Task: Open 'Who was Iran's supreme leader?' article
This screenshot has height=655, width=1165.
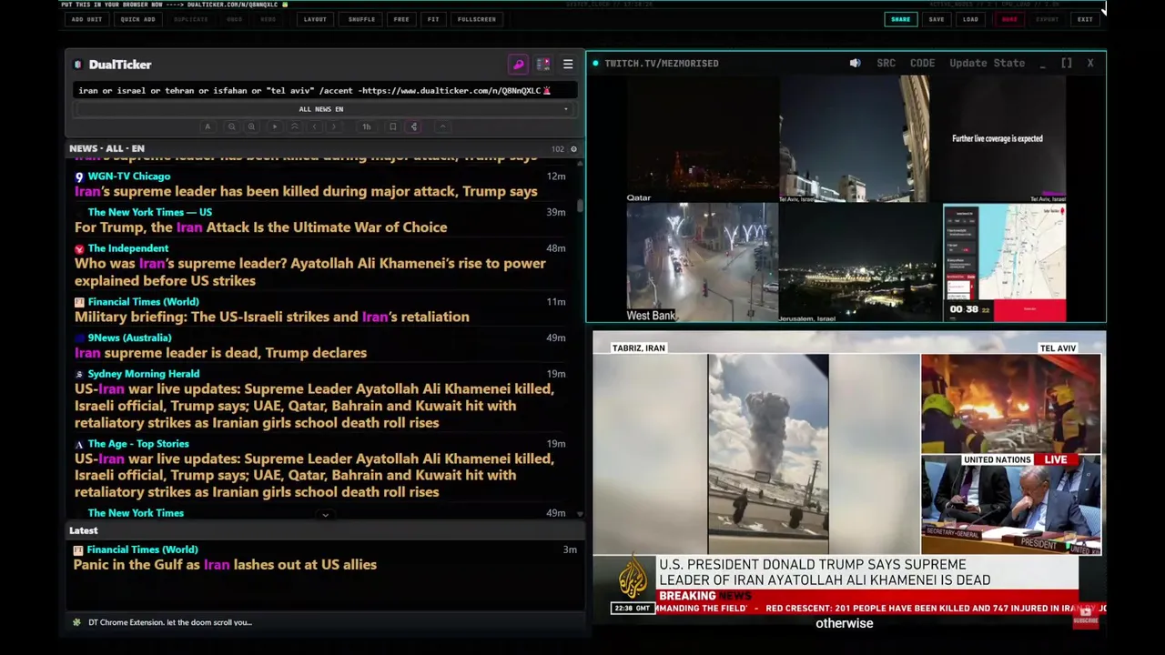Action: (x=310, y=272)
